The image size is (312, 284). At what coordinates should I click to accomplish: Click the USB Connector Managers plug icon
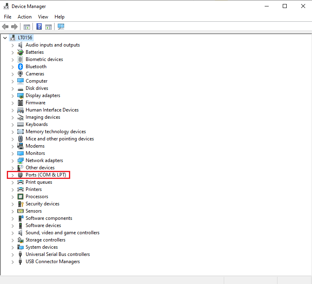point(20,262)
